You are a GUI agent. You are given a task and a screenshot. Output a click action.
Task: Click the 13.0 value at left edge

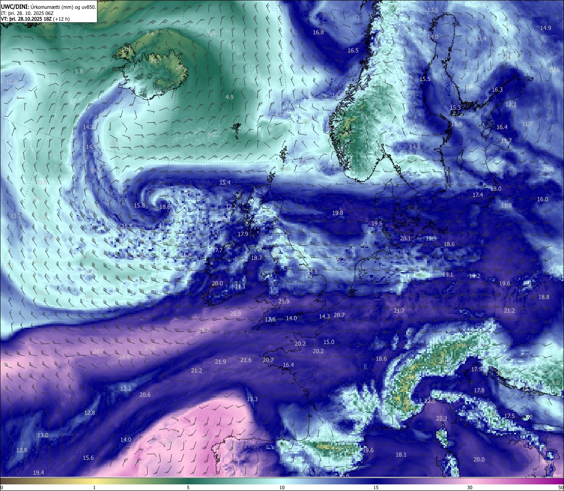click(x=43, y=436)
